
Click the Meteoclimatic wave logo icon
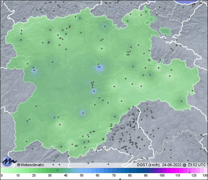[x=9, y=161]
